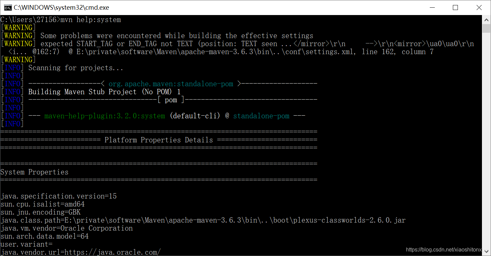This screenshot has height=256, width=491.
Task: Open the cmd.exe system menu icon
Action: click(9, 7)
